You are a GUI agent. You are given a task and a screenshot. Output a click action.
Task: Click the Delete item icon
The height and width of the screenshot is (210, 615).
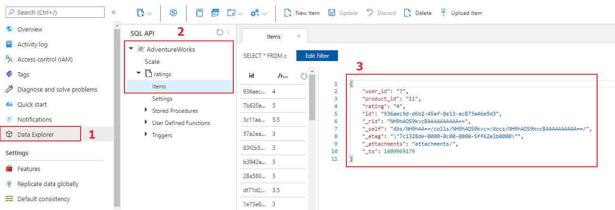[407, 13]
